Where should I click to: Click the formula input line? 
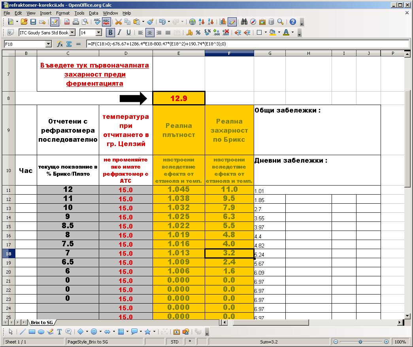tap(247, 44)
